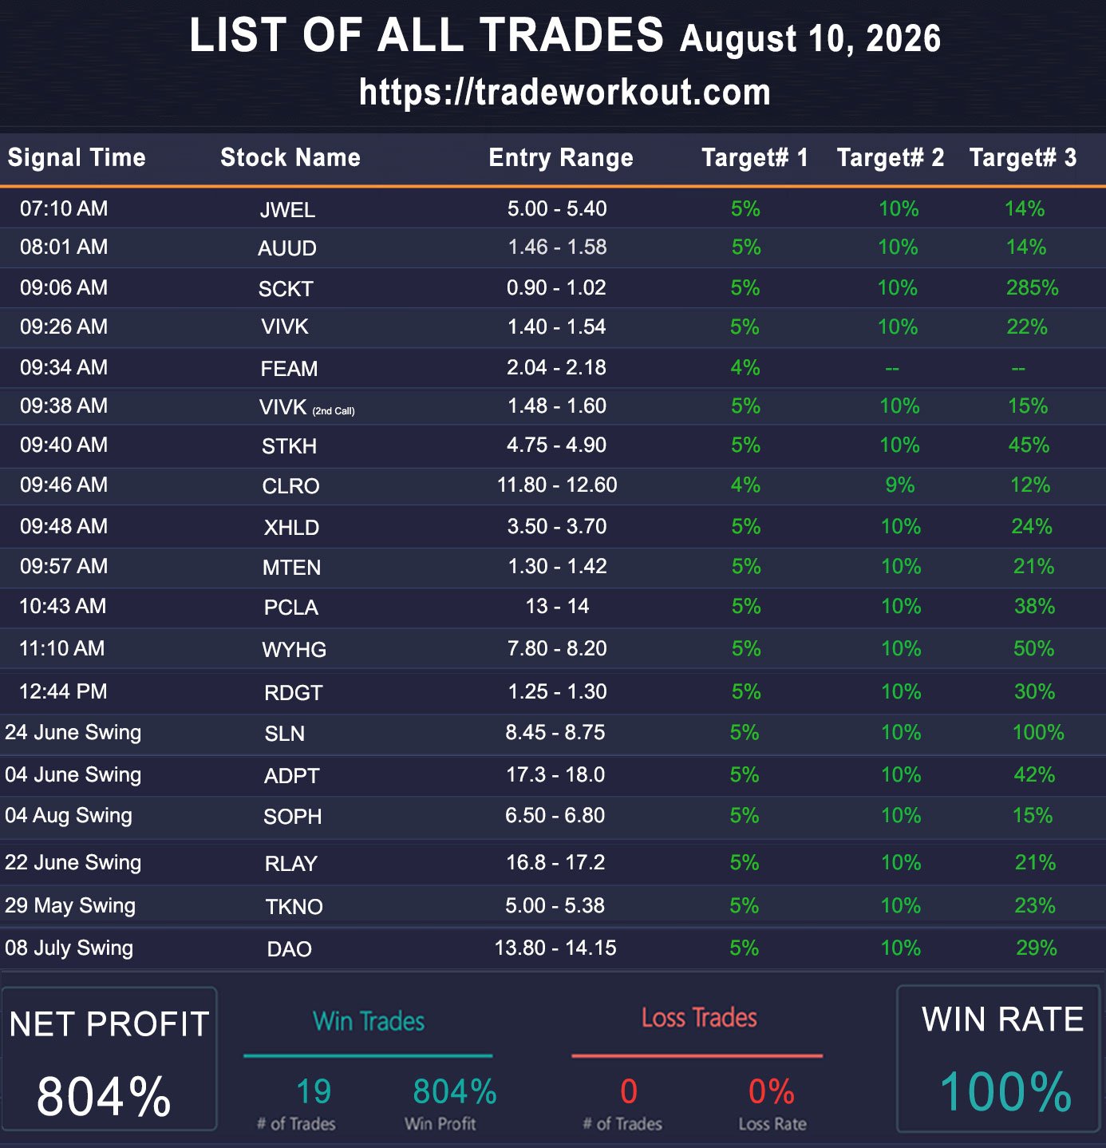The image size is (1106, 1148).
Task: Select the 24 June Swing SLN row
Action: click(x=553, y=734)
